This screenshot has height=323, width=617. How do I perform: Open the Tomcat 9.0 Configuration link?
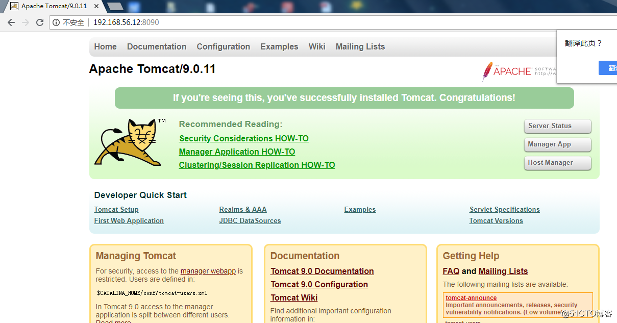point(319,285)
